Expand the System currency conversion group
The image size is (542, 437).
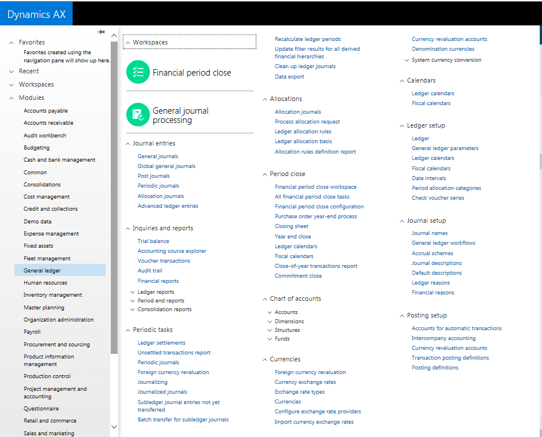[406, 60]
